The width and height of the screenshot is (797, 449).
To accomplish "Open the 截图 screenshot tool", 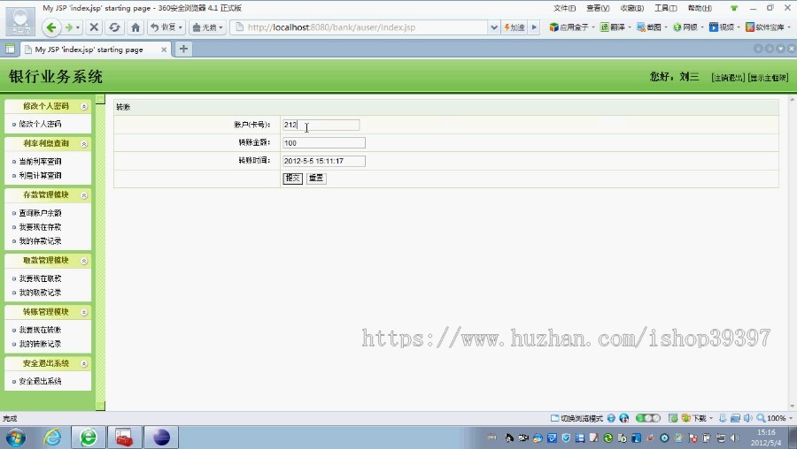I will pyautogui.click(x=652, y=27).
